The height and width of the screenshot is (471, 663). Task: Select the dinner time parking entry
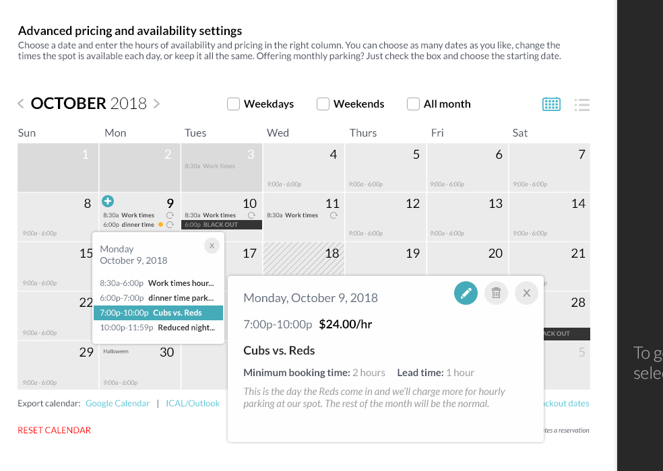[158, 297]
